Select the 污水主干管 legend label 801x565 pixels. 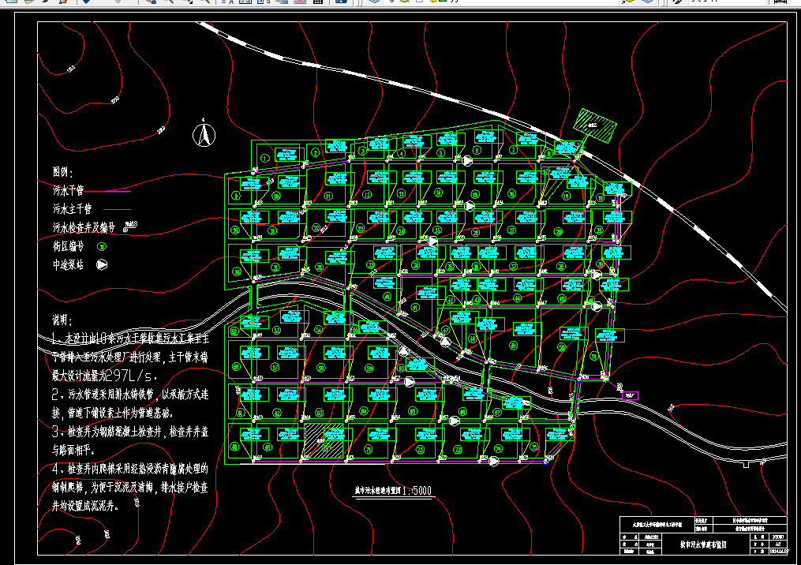(72, 209)
